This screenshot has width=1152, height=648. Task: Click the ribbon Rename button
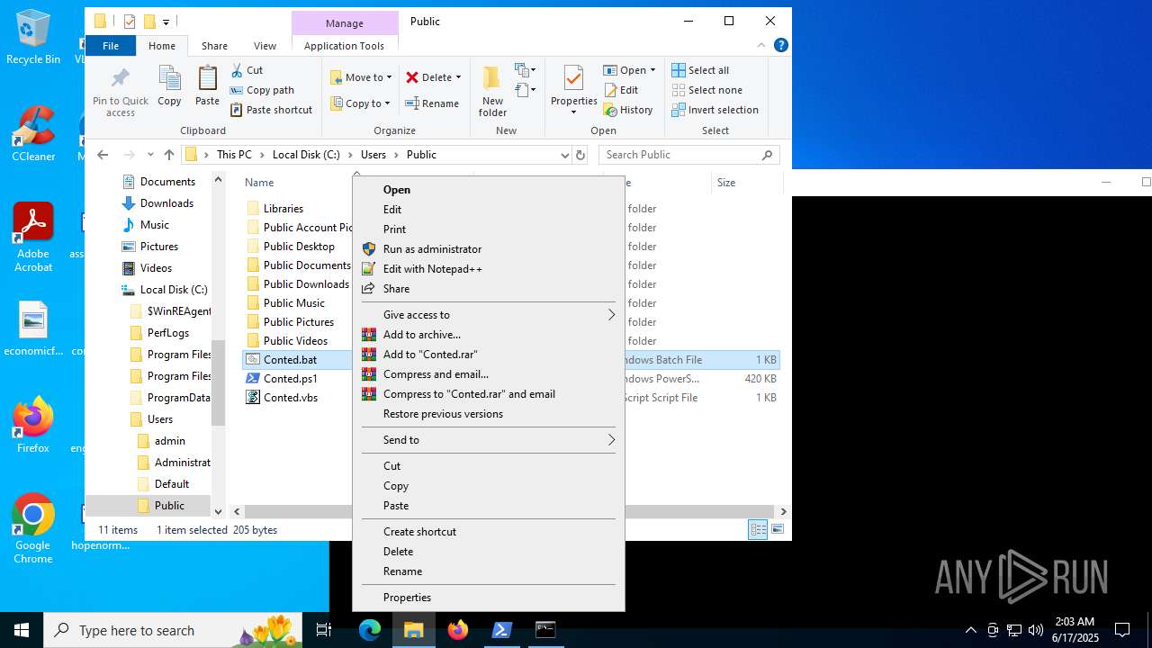(x=432, y=103)
